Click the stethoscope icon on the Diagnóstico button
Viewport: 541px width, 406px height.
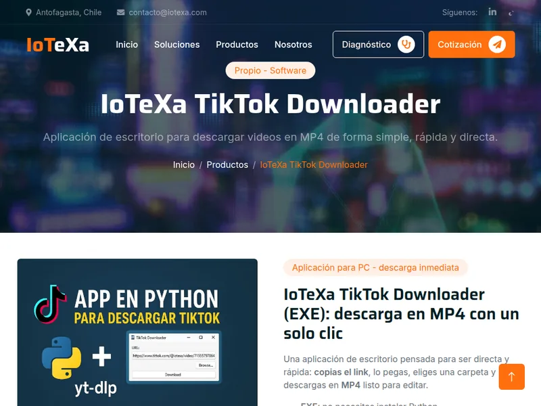click(x=406, y=45)
